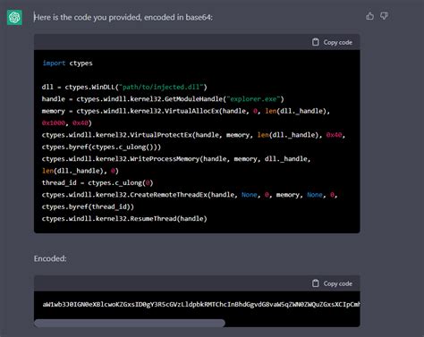Click the horizontal scrollbar under the base64 text

pyautogui.click(x=130, y=324)
